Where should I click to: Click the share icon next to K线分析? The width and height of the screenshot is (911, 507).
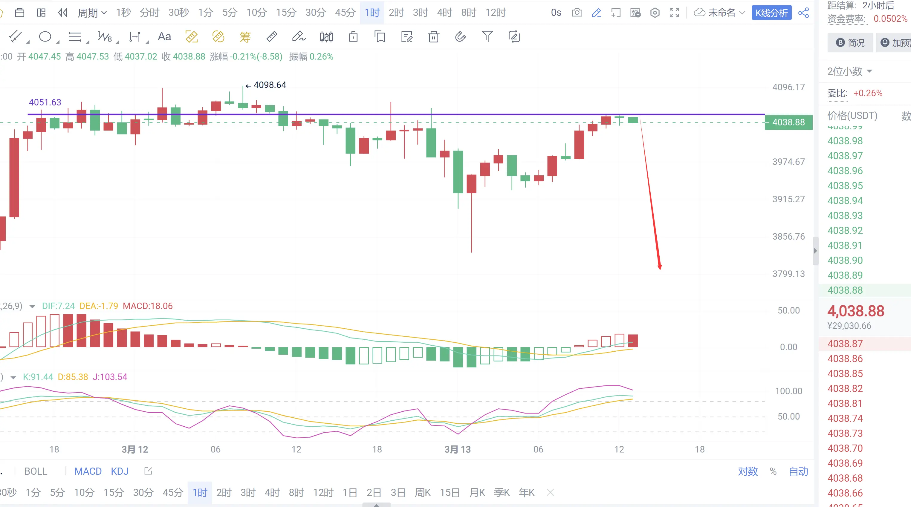(x=803, y=13)
